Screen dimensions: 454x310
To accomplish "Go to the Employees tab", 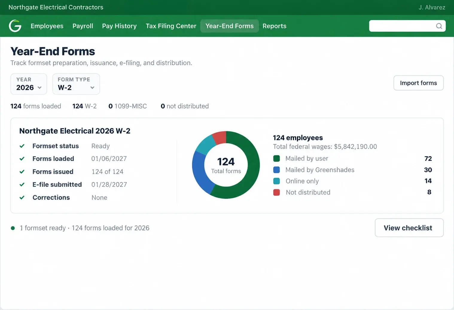I will pos(47,26).
